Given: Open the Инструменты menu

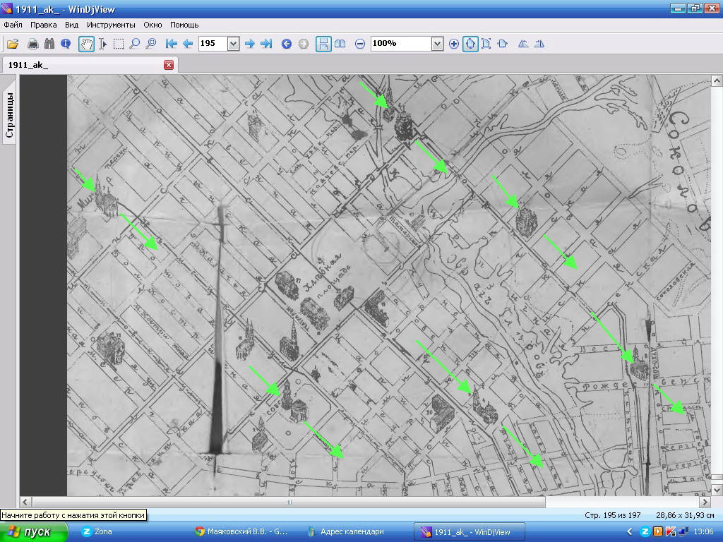Looking at the screenshot, I should pos(111,25).
